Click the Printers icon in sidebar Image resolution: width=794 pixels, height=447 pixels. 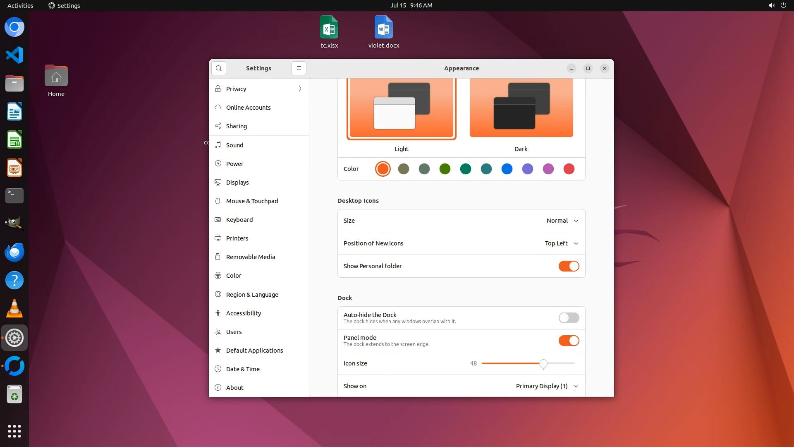pyautogui.click(x=218, y=238)
